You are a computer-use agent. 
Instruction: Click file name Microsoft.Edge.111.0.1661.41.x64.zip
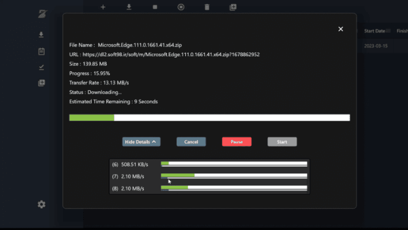140,45
